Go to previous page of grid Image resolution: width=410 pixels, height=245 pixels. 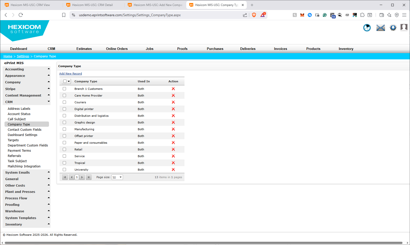coord(72,177)
